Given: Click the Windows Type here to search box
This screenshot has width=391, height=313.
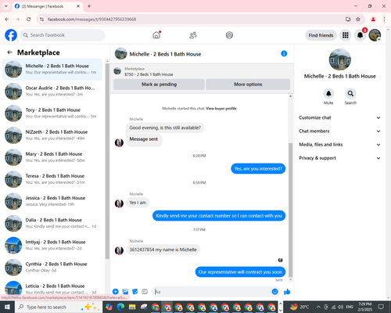Looking at the screenshot, I should pyautogui.click(x=58, y=307).
